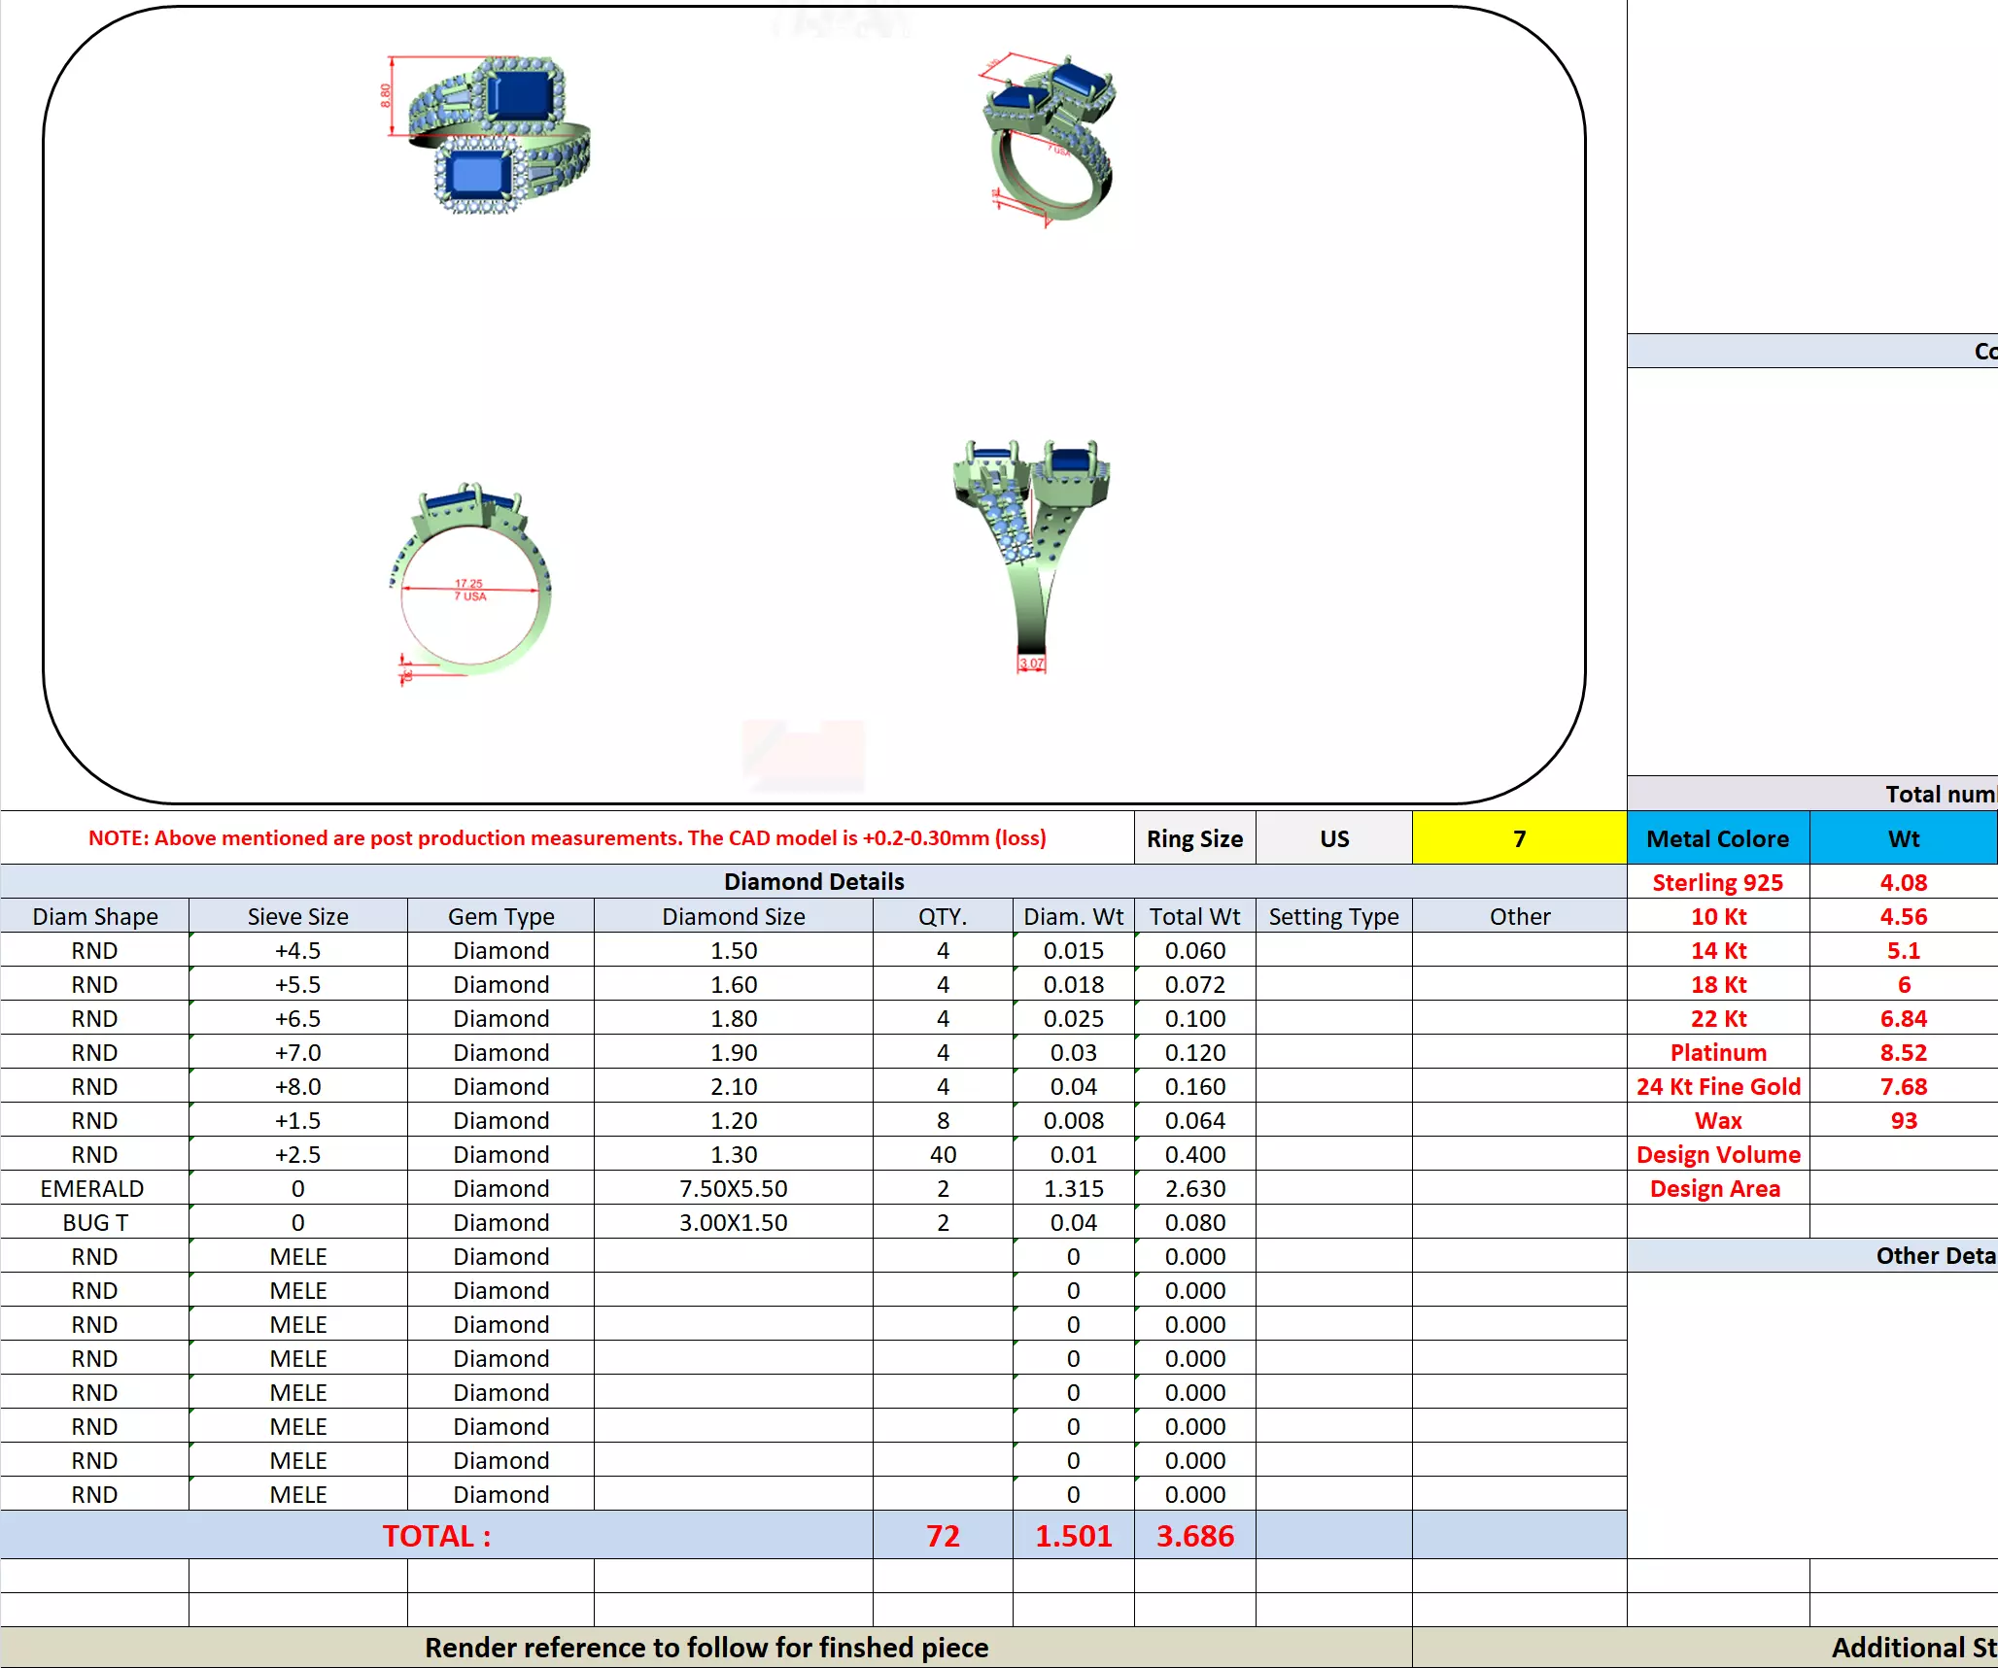Screen dimensions: 1998x1668
Task: Click the Render reference footer row
Action: coord(706,1647)
